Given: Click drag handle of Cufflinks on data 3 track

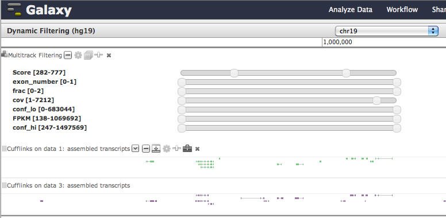Looking at the screenshot, I should (x=4, y=185).
